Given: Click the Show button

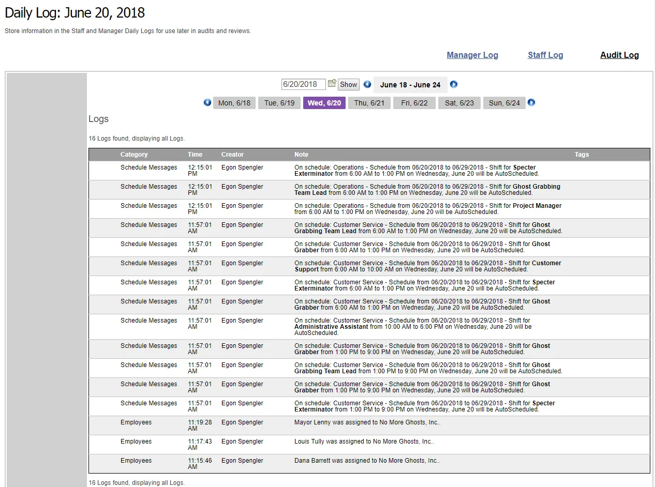Looking at the screenshot, I should (x=349, y=84).
